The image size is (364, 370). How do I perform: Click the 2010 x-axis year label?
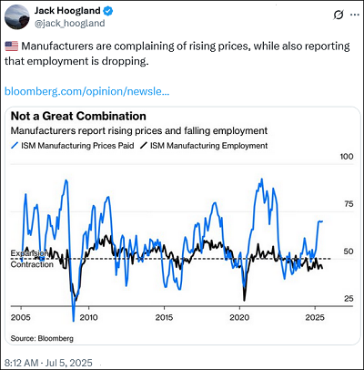tap(88, 317)
